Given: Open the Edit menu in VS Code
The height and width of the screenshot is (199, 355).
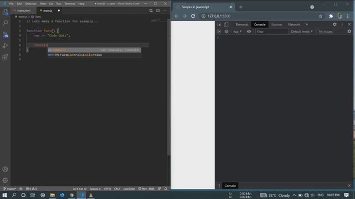Looking at the screenshot, I should pos(19,4).
